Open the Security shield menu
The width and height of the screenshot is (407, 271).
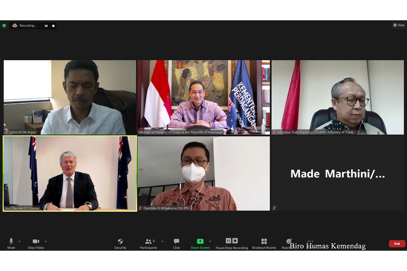coord(120,243)
